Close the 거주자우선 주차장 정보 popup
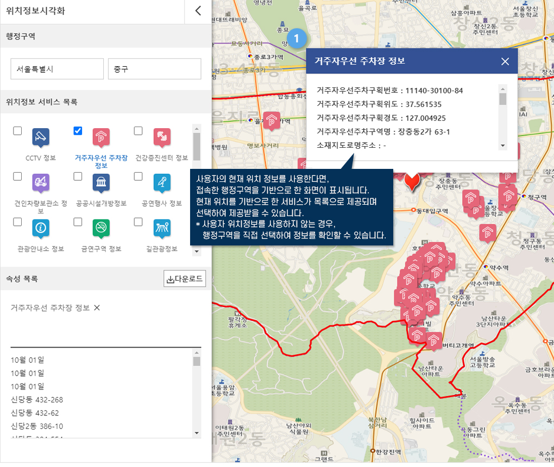 coord(505,61)
